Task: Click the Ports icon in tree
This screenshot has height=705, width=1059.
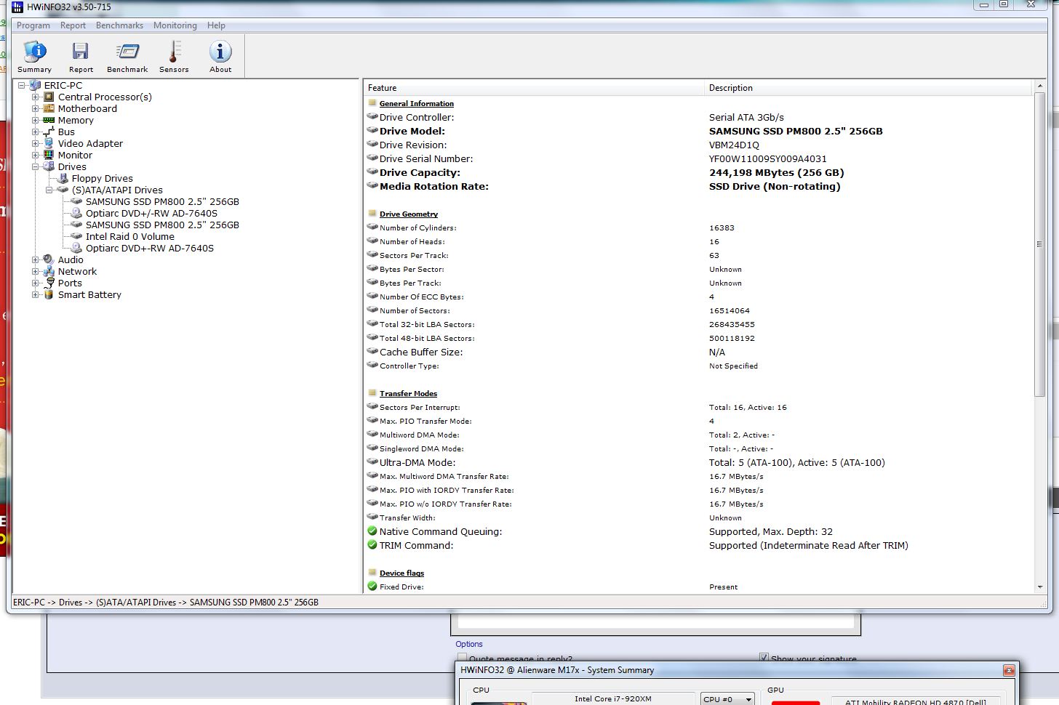Action: point(49,283)
